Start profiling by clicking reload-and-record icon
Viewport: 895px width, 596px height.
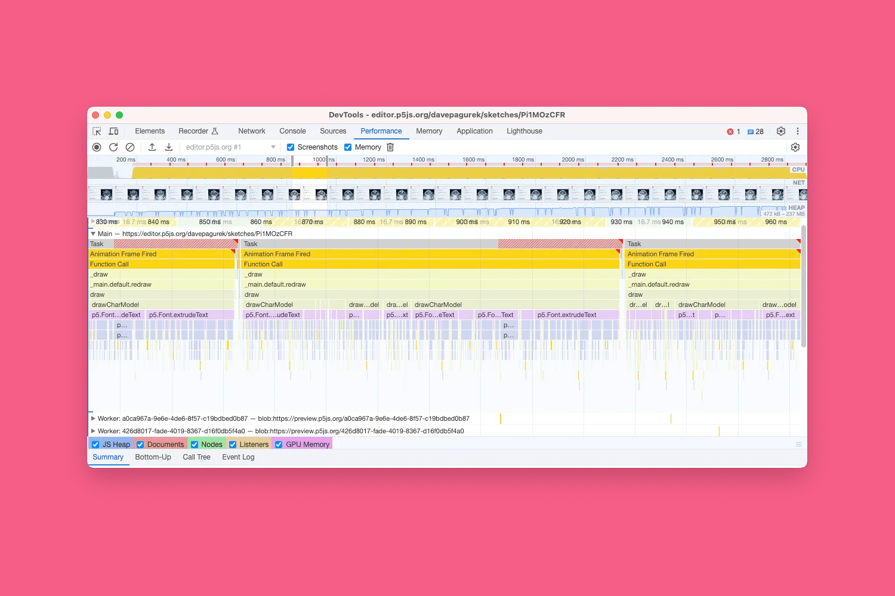pyautogui.click(x=113, y=147)
